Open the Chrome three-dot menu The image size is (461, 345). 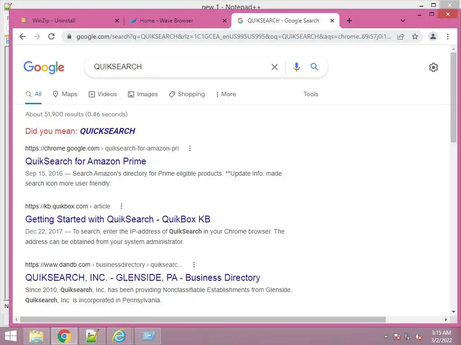[447, 36]
